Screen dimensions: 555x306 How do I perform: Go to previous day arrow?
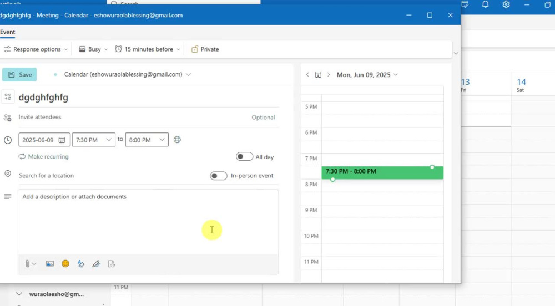[307, 74]
